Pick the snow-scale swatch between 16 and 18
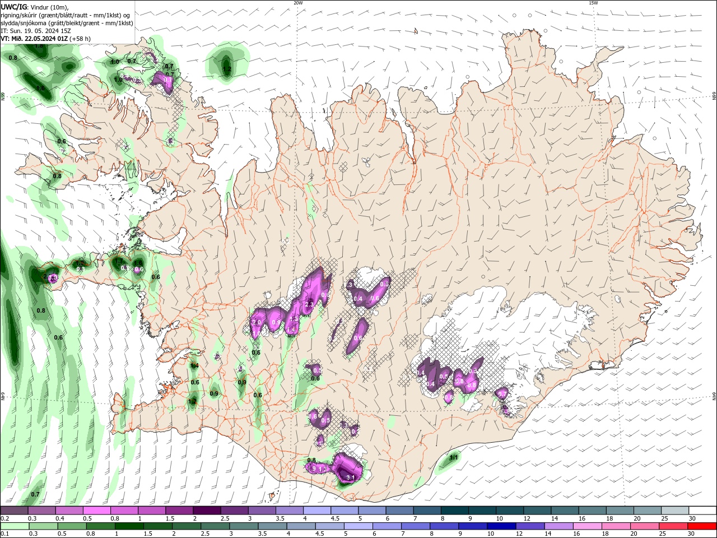The image size is (717, 538). coord(592,511)
